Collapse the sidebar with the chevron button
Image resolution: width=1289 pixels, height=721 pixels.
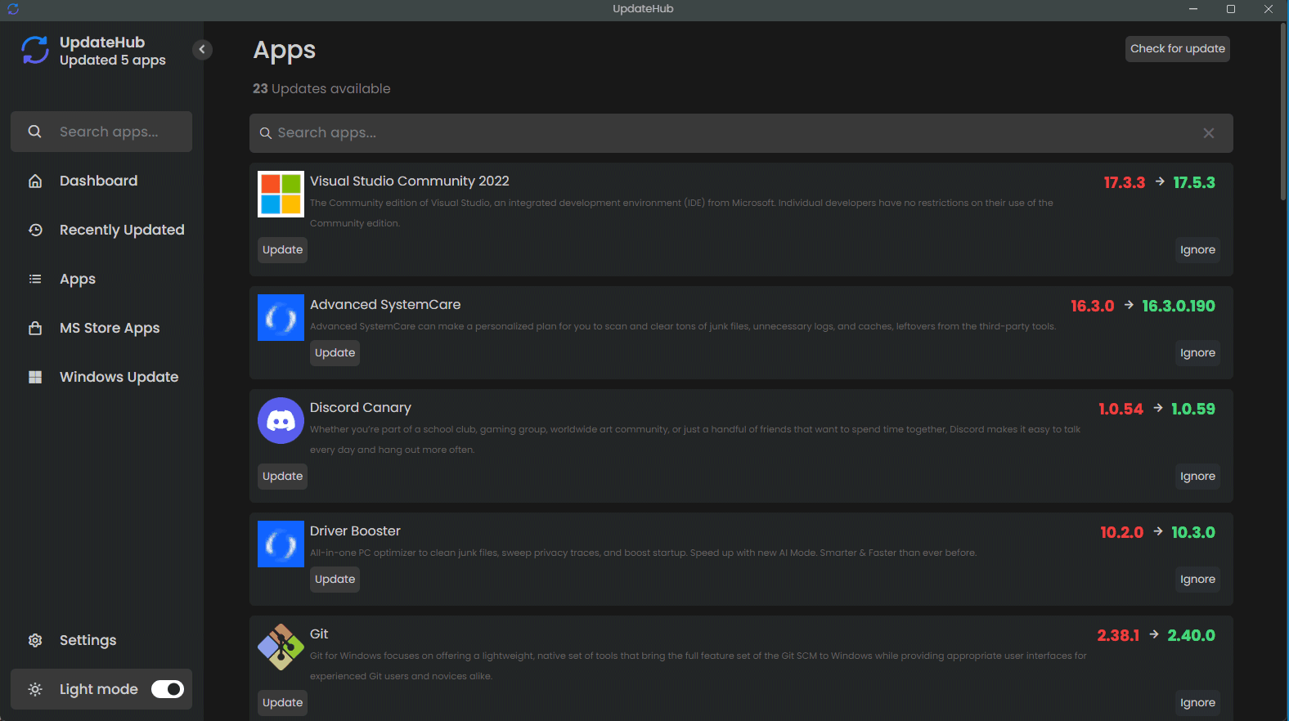pyautogui.click(x=202, y=49)
